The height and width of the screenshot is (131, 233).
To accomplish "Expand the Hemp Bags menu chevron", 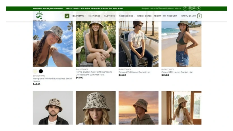I will tap(101, 16).
